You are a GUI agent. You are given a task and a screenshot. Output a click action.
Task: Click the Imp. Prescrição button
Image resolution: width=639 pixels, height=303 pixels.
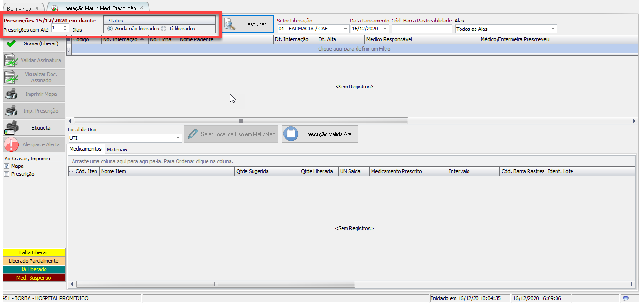point(34,111)
